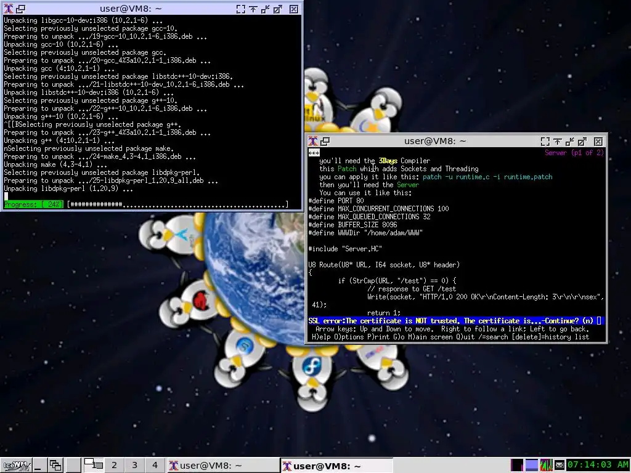
Task: Maximize the Lynx terminal window
Action: point(582,141)
